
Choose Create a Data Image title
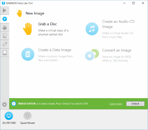tap(55, 50)
